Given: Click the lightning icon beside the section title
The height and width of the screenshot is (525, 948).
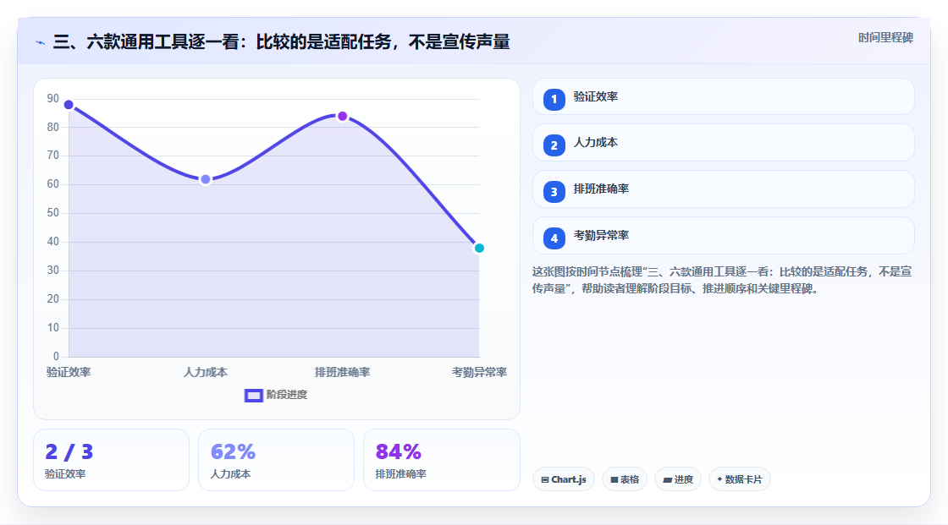Looking at the screenshot, I should (x=41, y=43).
